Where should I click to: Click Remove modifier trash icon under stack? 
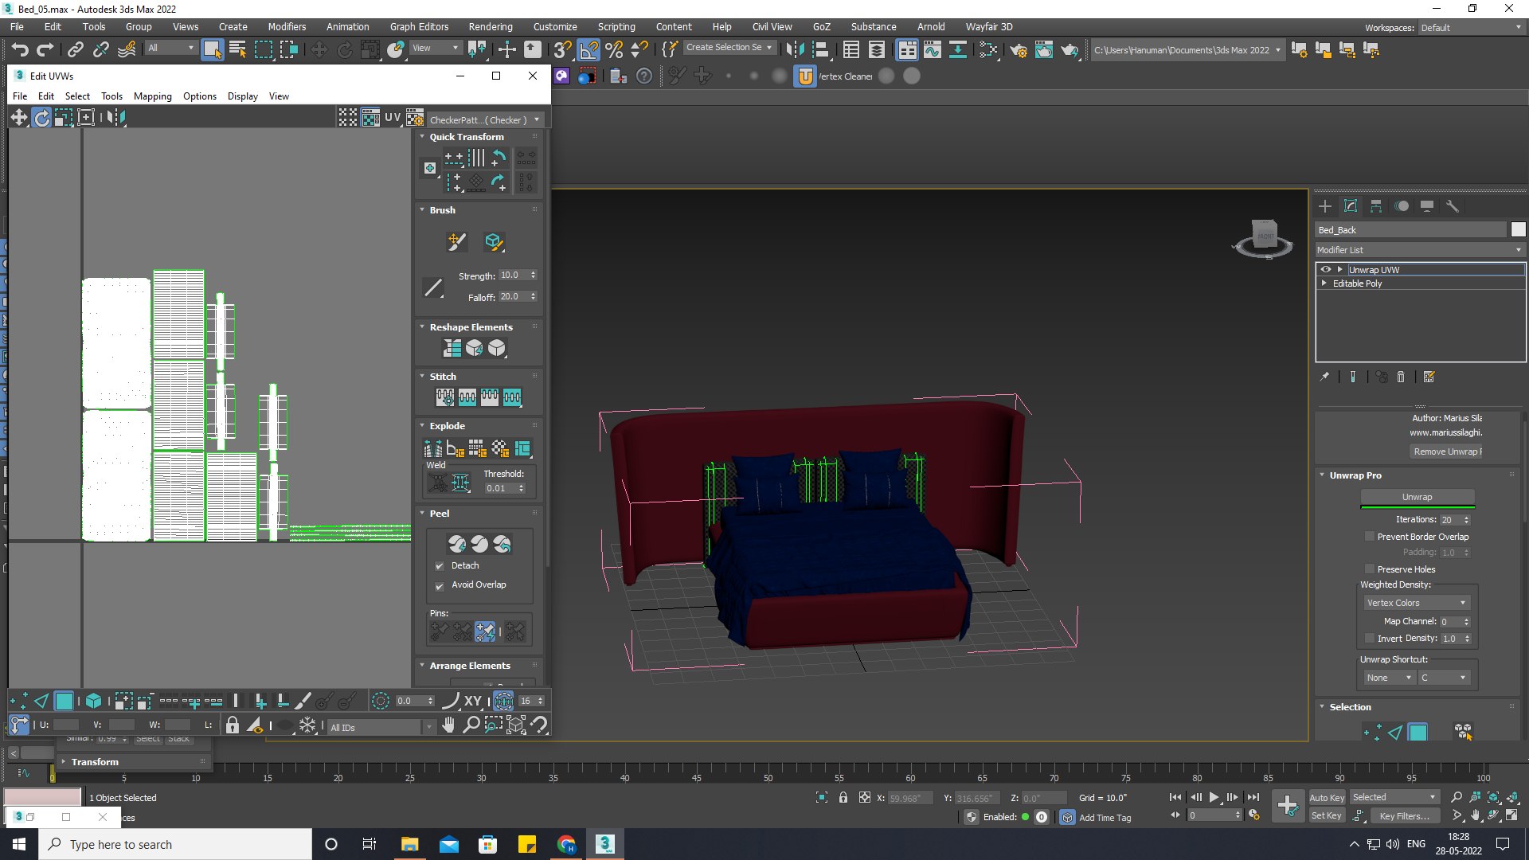(1401, 377)
